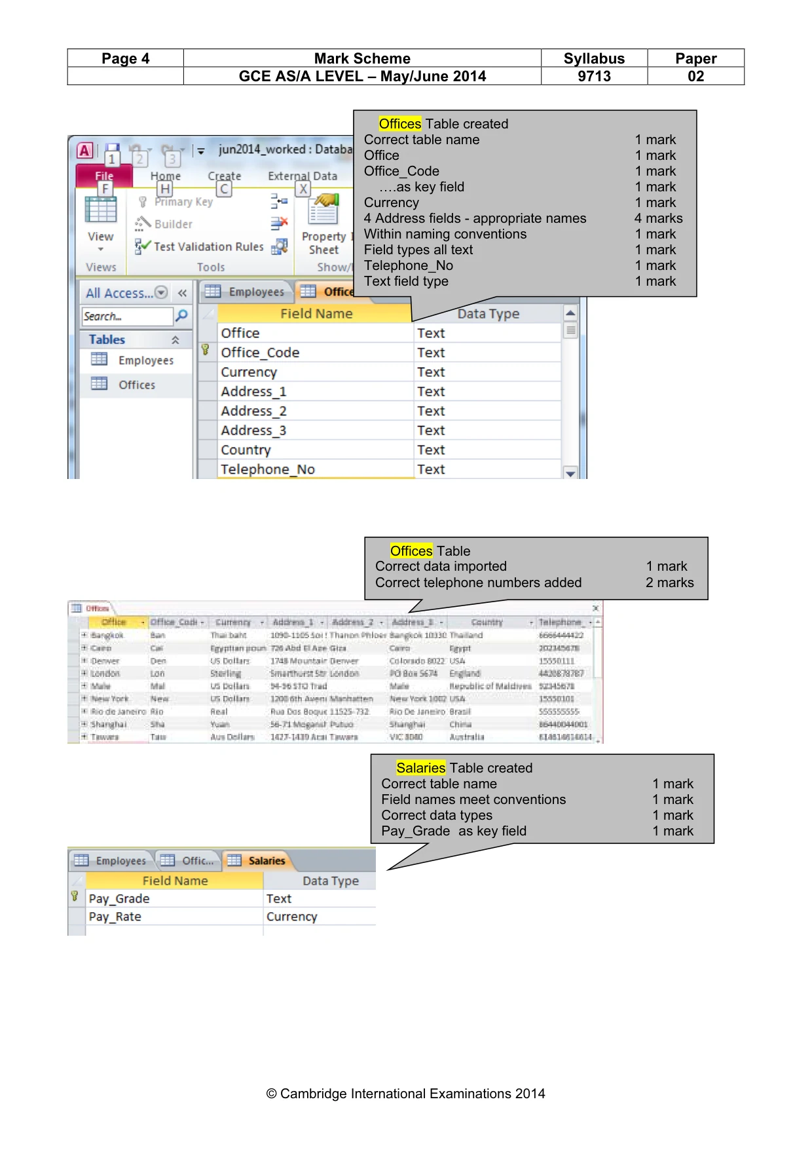Open the Employees table in navigation pane
This screenshot has height=1150, width=812.
(136, 360)
